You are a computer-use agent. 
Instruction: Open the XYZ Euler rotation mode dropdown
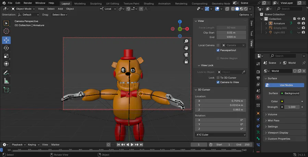coord(221,135)
